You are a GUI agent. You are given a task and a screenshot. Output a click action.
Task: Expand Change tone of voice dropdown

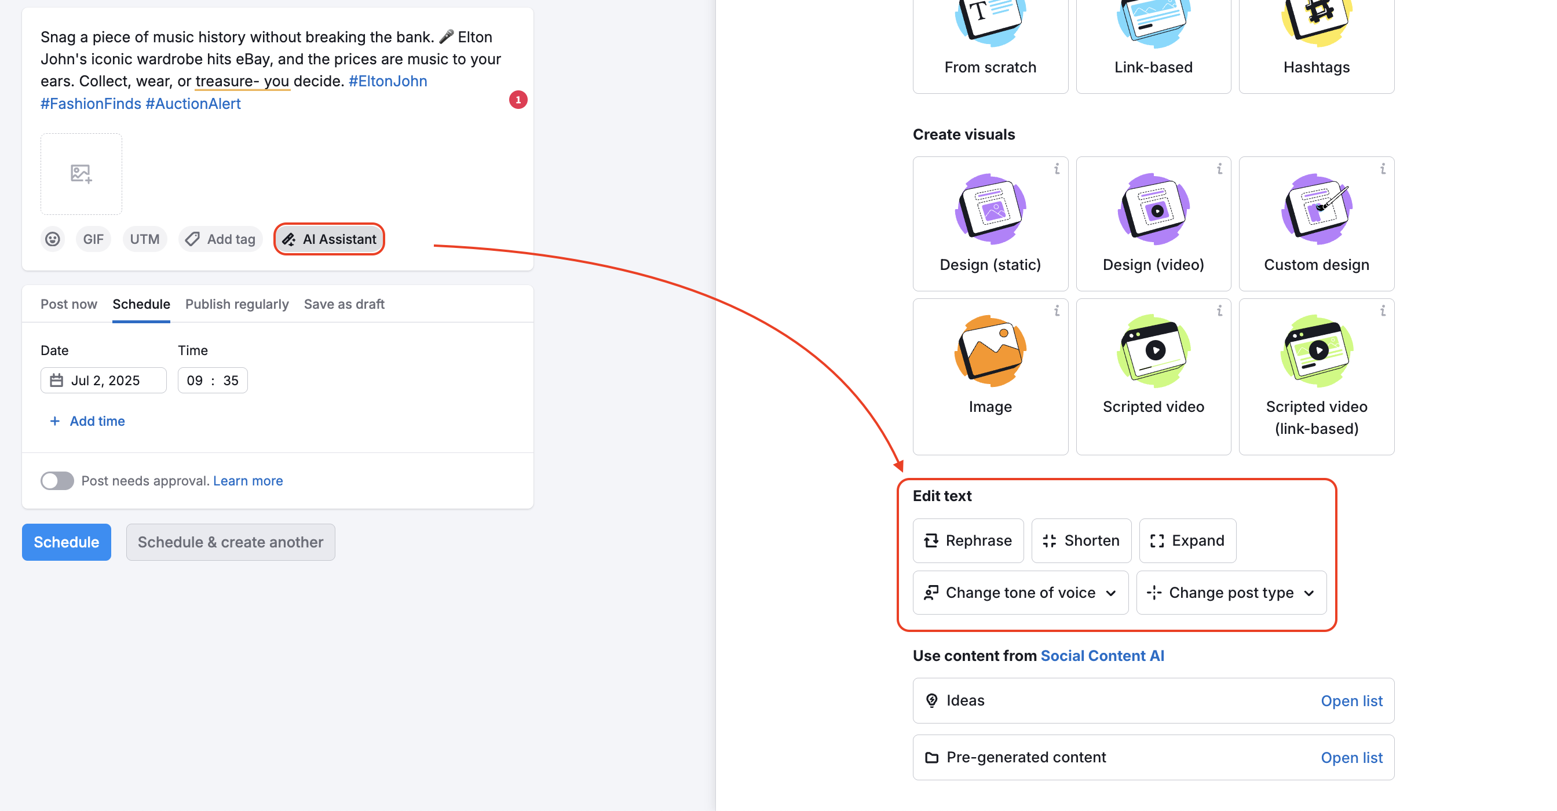point(1019,593)
